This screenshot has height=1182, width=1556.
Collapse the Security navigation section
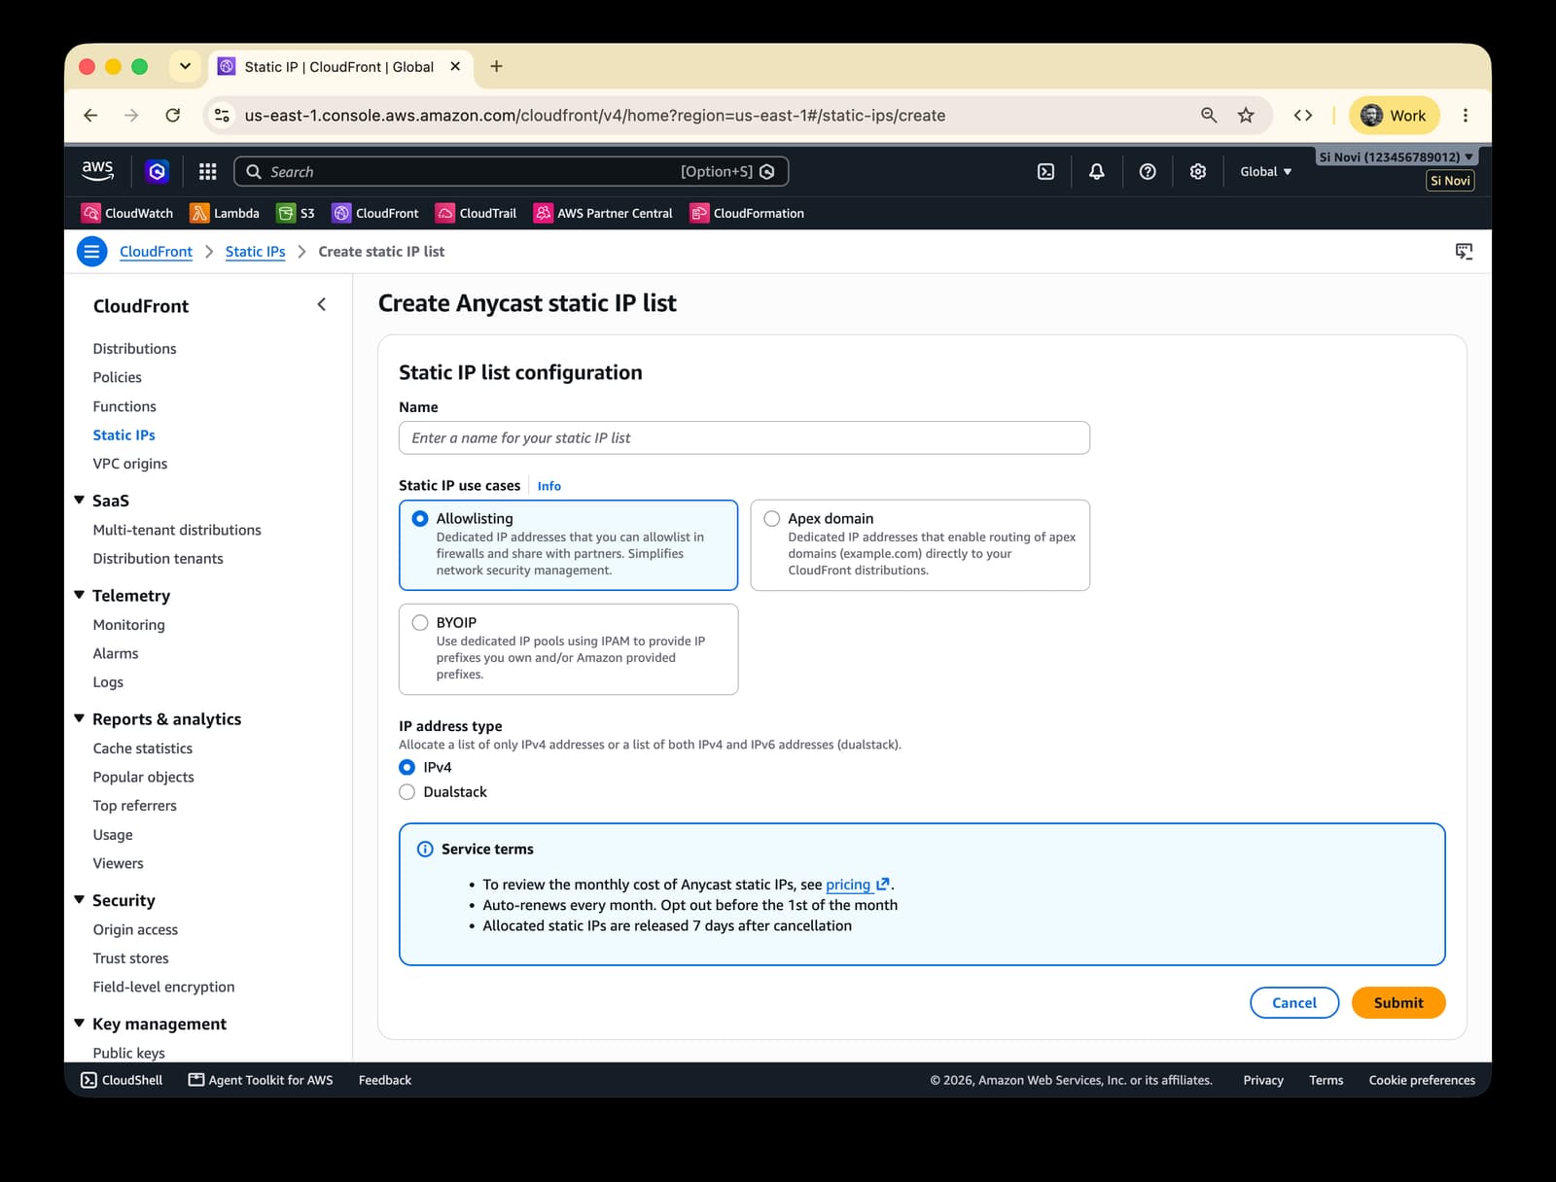tap(80, 900)
